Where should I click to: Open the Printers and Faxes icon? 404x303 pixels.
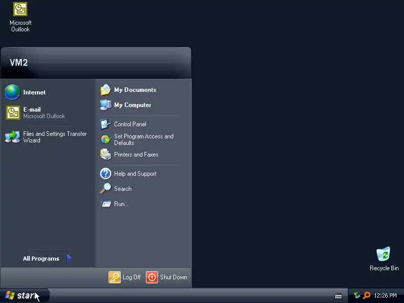tap(106, 155)
